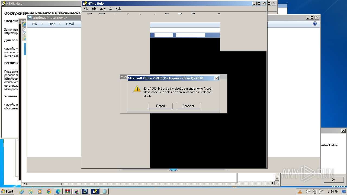Click the VLC cone tray icon

[x=300, y=191]
